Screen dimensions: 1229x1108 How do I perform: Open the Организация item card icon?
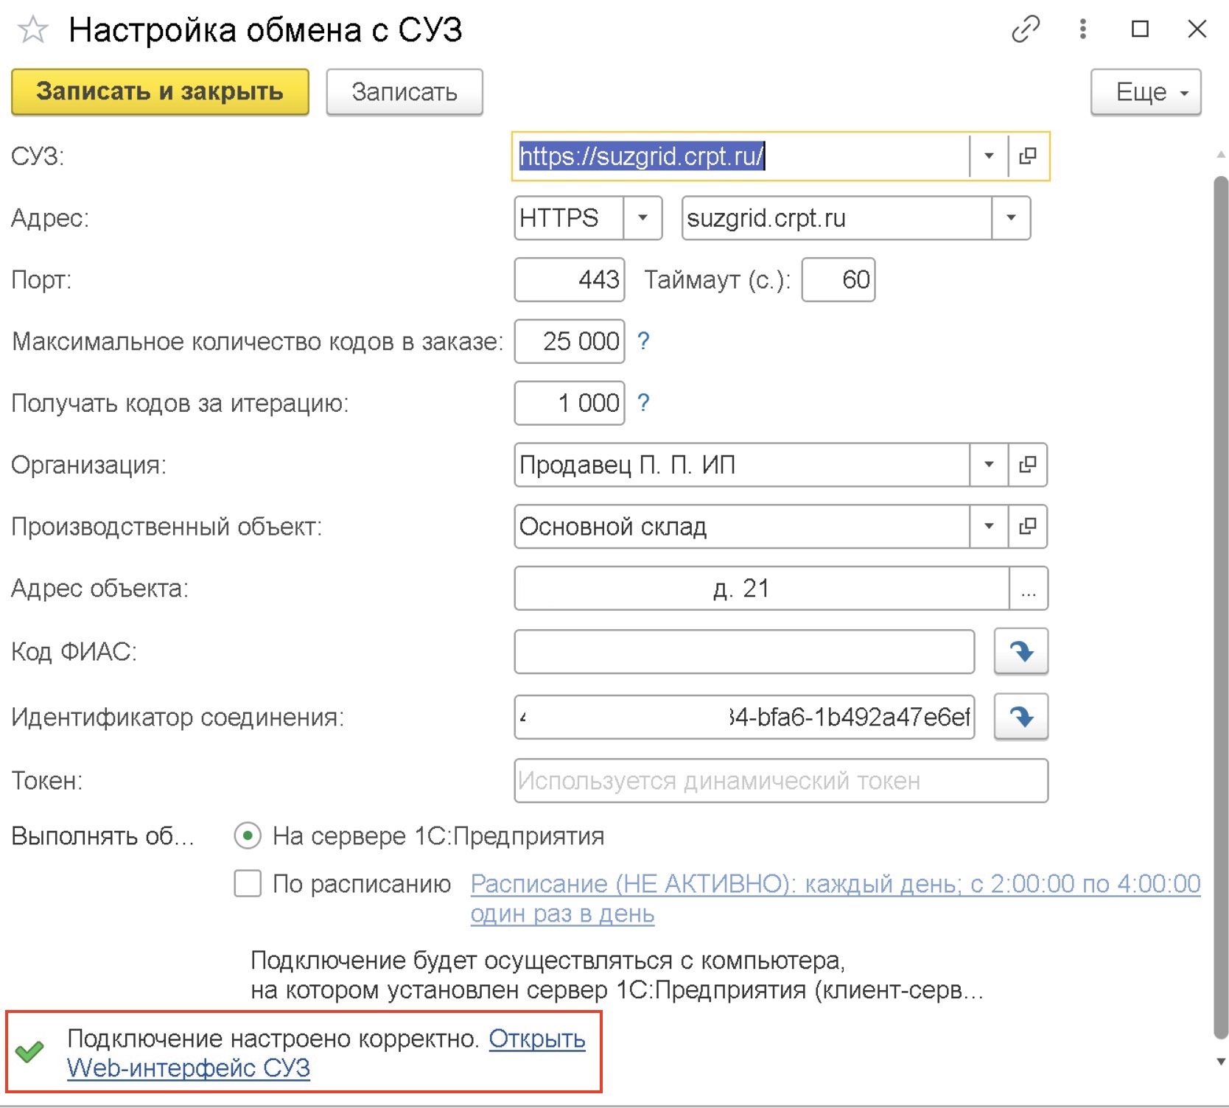pos(1027,465)
